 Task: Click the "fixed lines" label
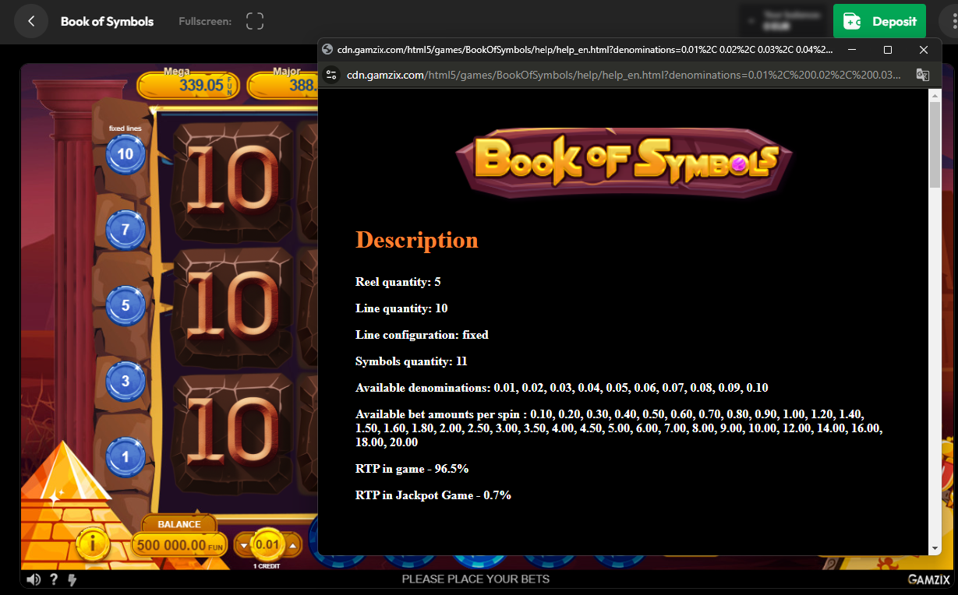(125, 128)
